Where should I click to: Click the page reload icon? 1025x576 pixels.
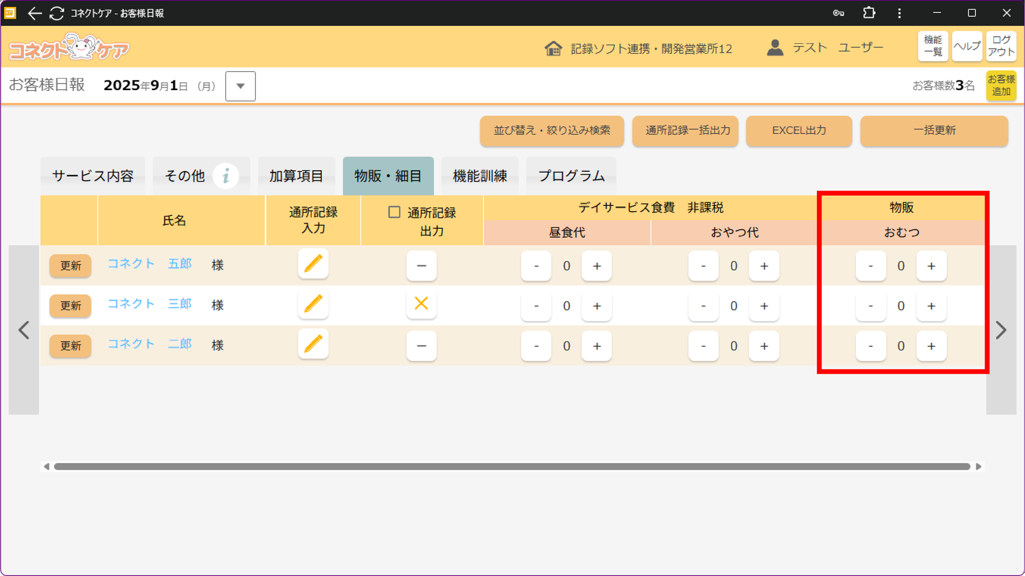click(x=56, y=13)
